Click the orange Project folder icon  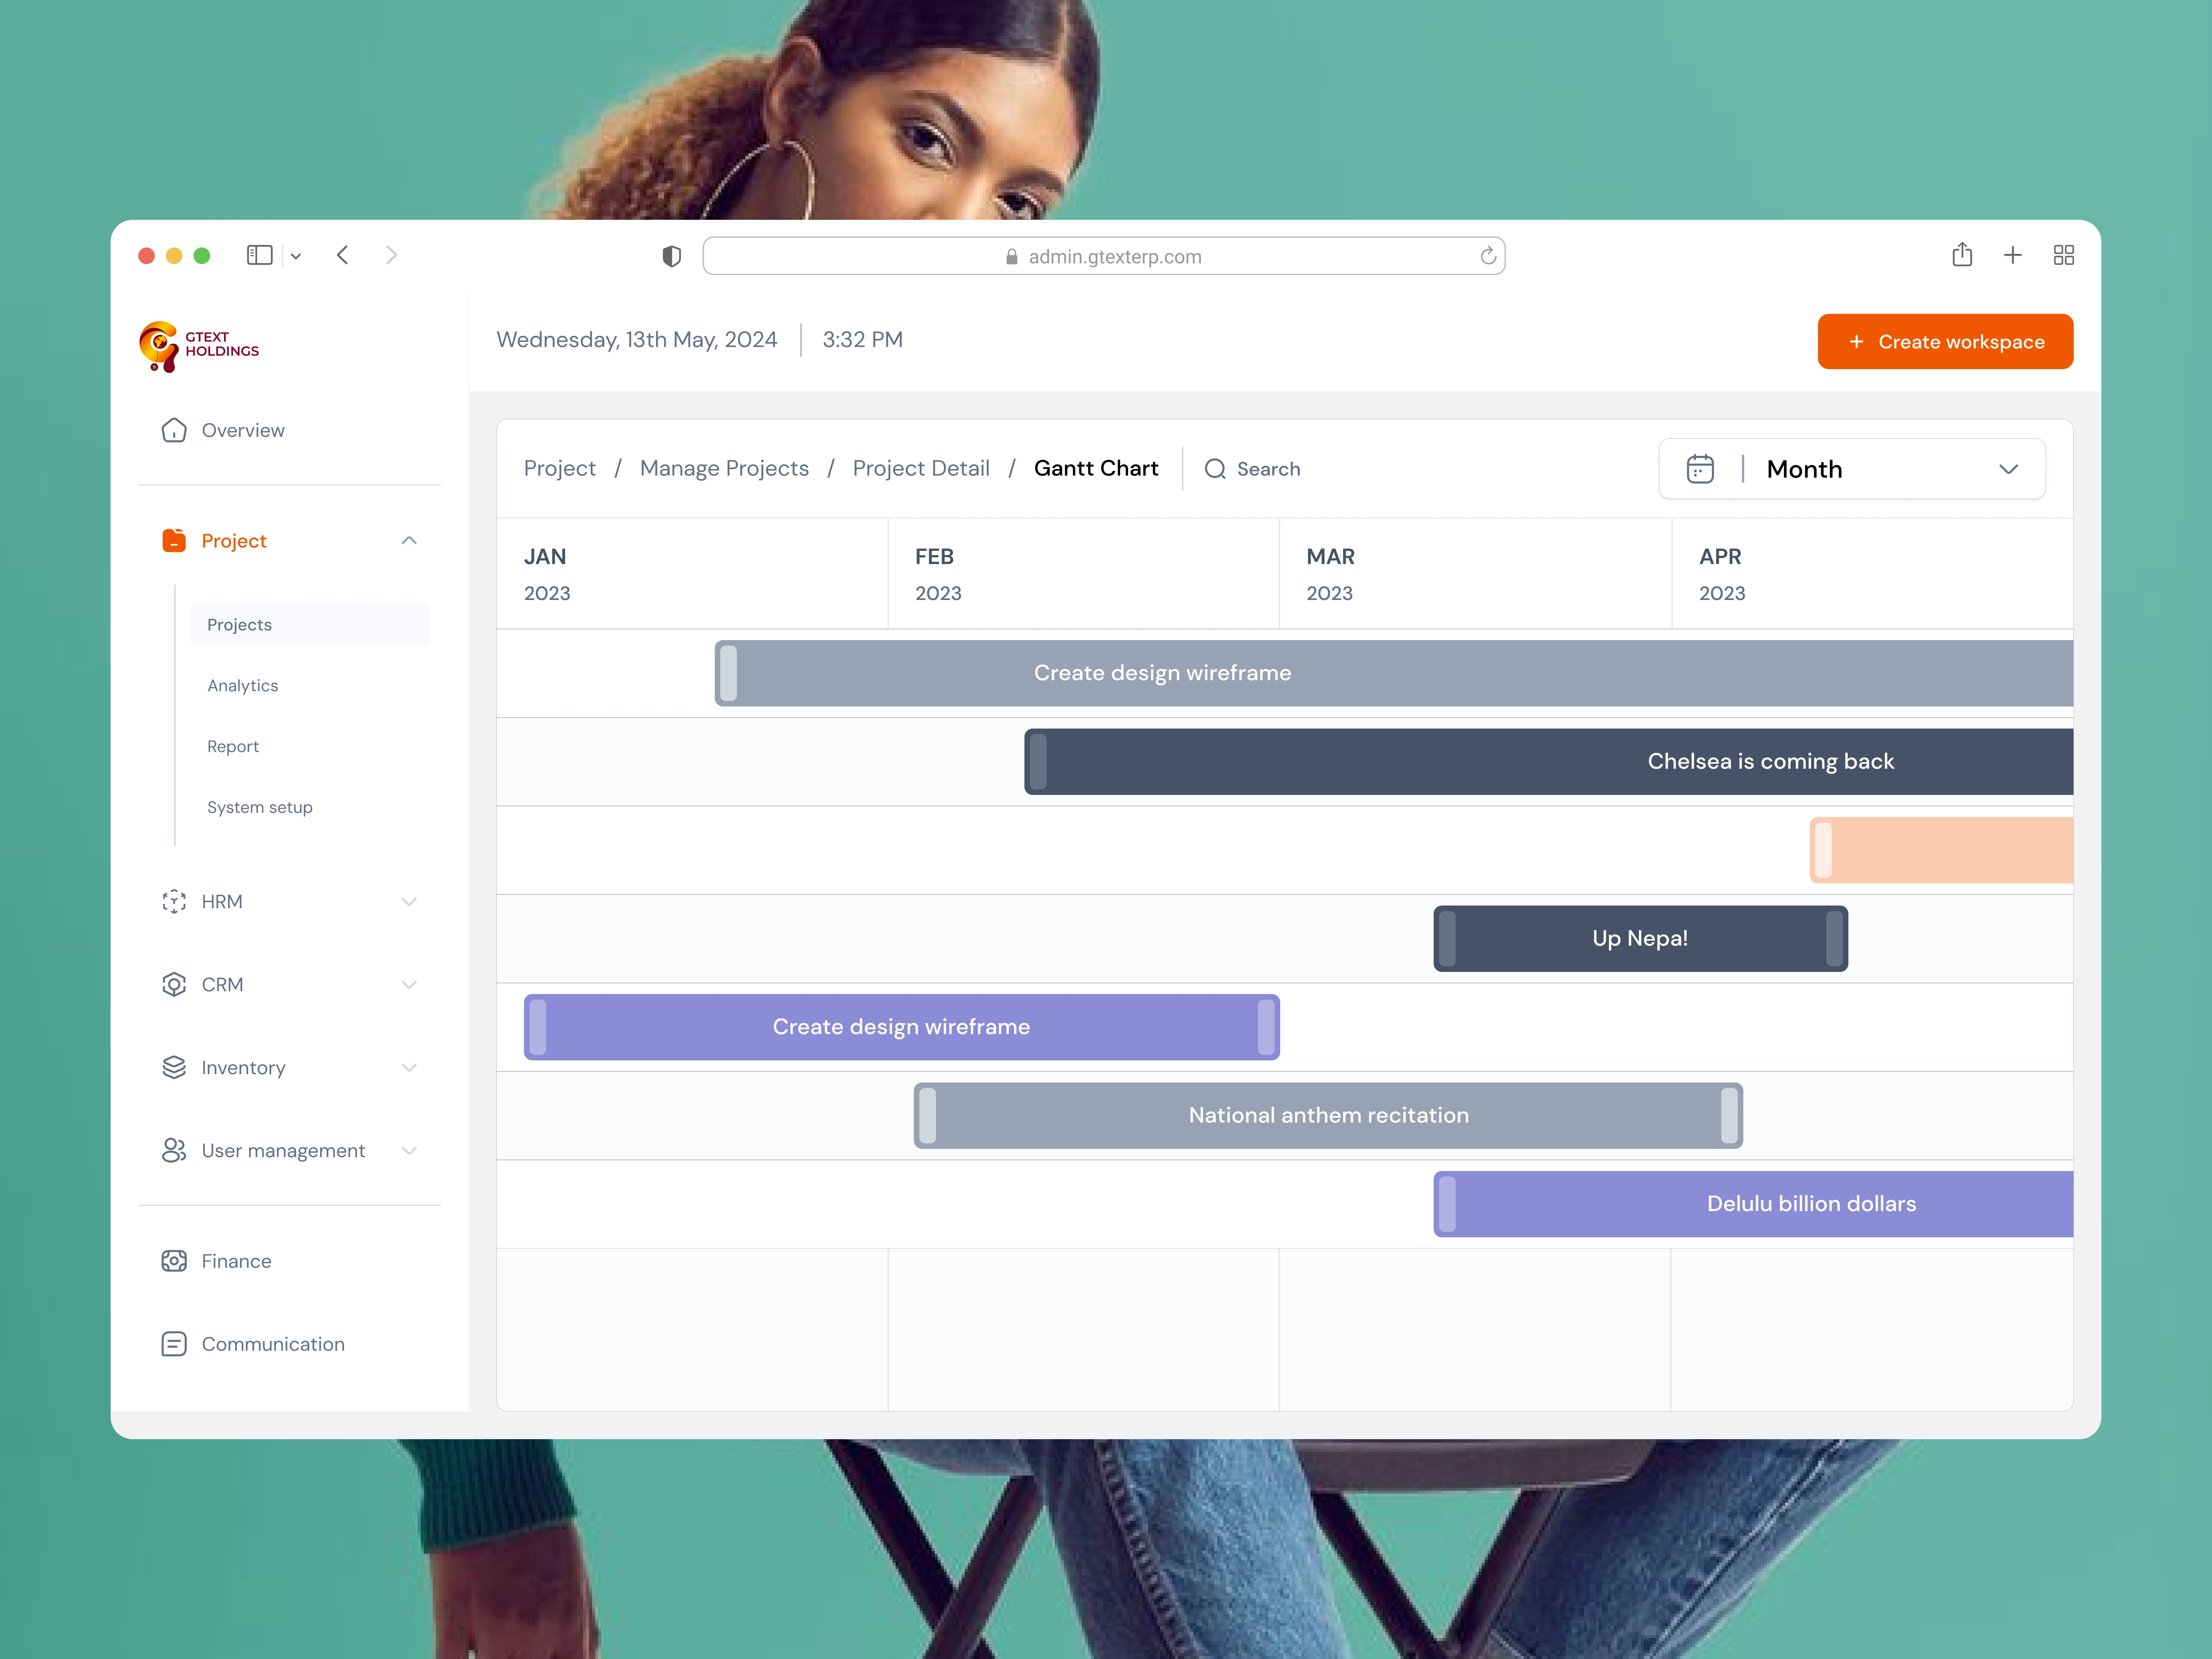174,541
